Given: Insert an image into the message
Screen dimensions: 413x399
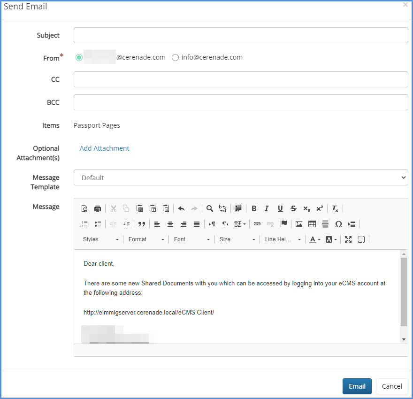Looking at the screenshot, I should (x=298, y=224).
